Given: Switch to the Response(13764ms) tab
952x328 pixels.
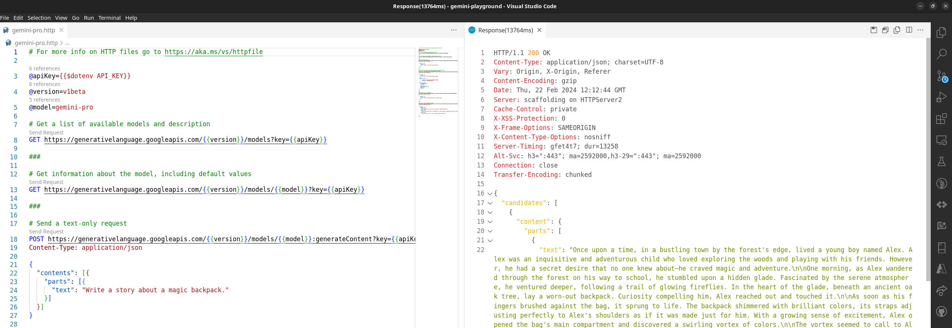Looking at the screenshot, I should click(505, 30).
